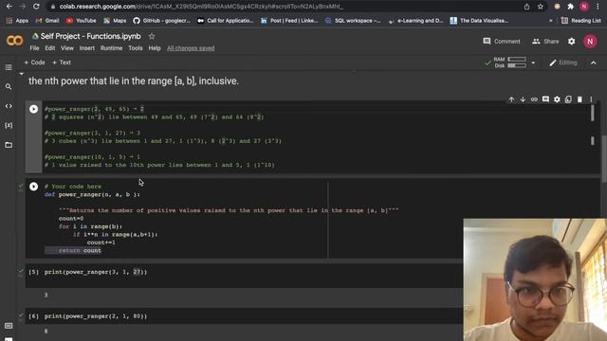This screenshot has width=607, height=341.
Task: Add a new Code cell
Action: tap(34, 63)
